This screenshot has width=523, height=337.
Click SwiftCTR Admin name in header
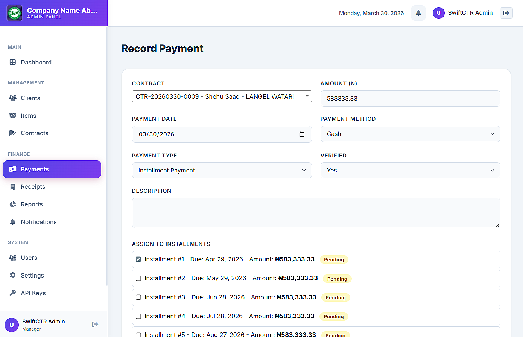pos(470,13)
